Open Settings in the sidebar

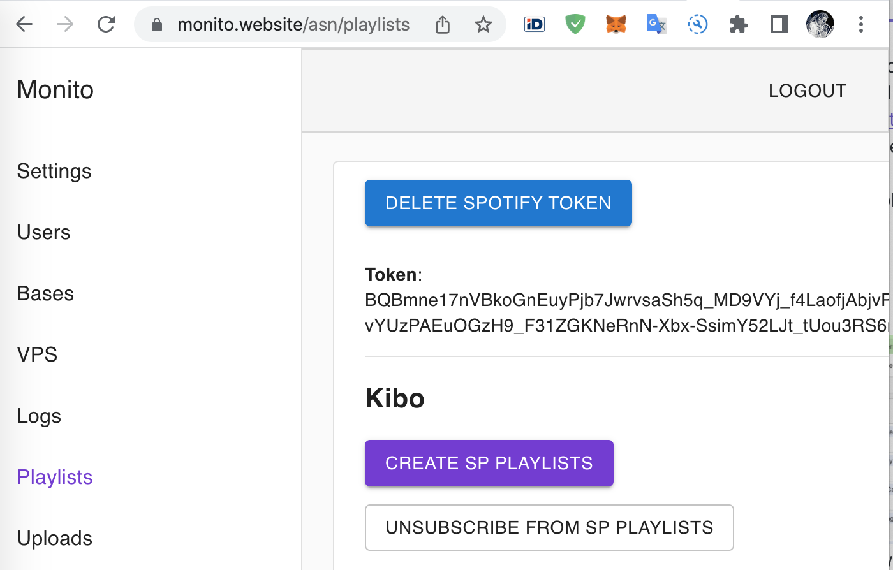click(54, 172)
